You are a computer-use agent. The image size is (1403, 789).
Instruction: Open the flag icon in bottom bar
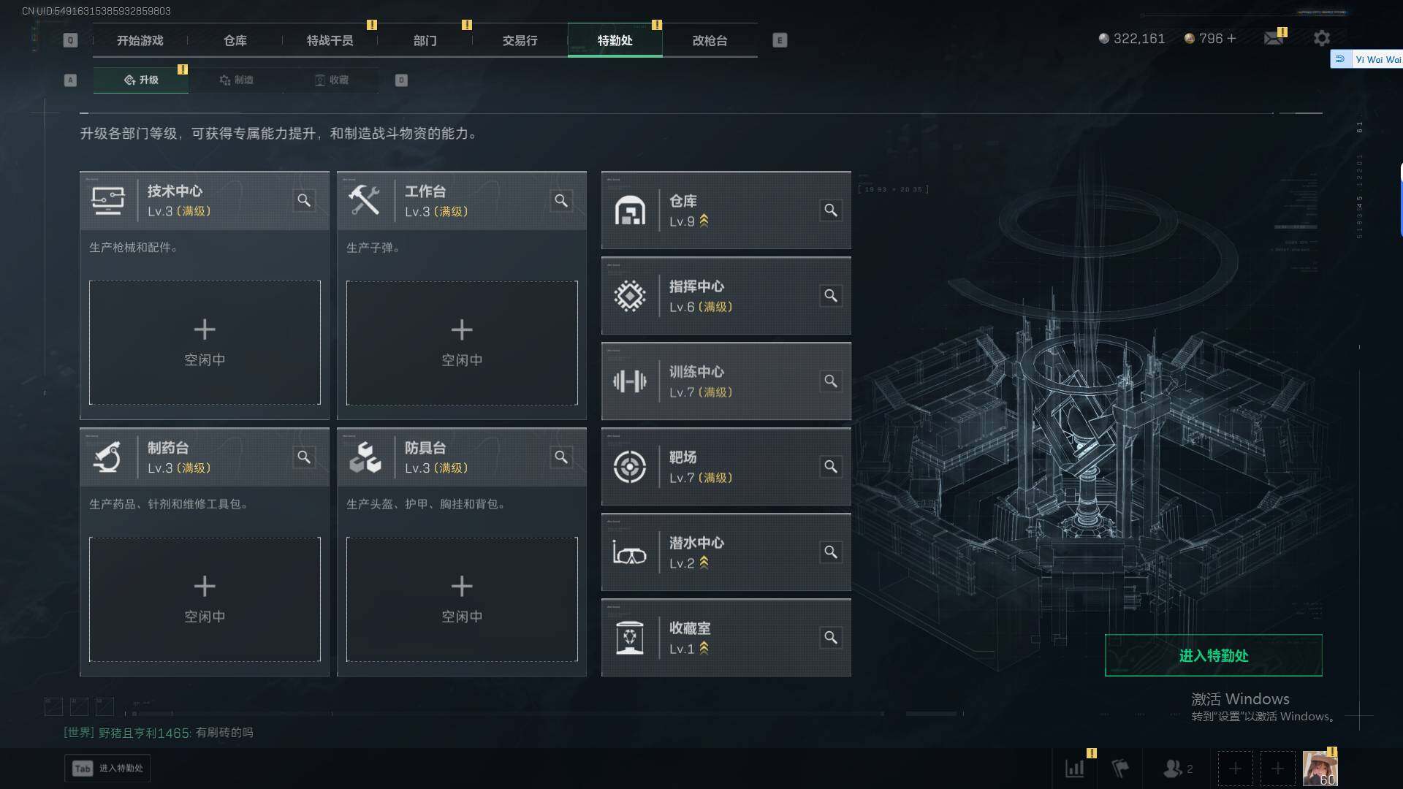[x=1120, y=769]
